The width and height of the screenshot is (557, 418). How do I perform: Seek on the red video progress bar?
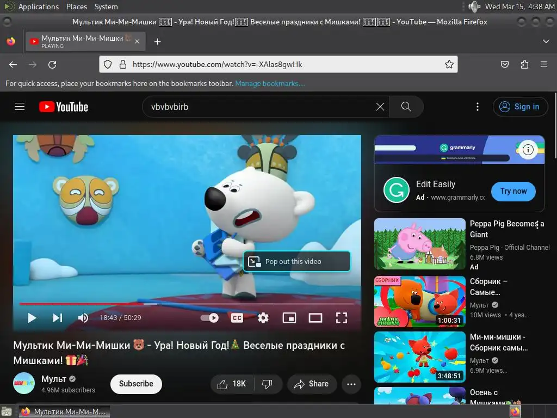[187, 304]
